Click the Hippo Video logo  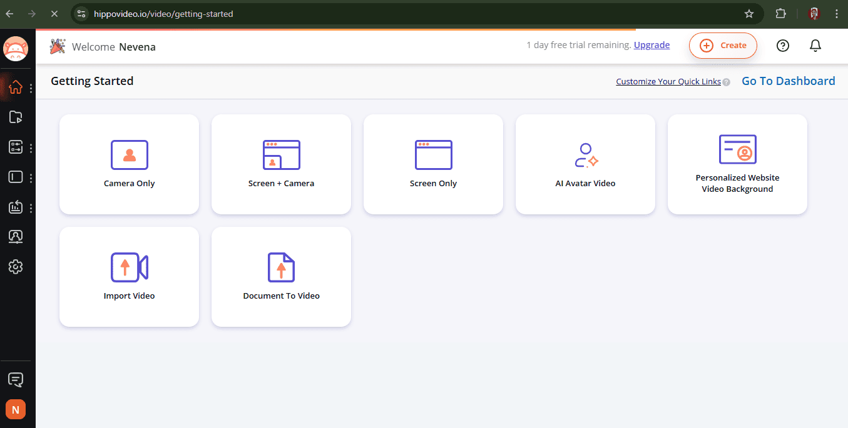click(x=16, y=48)
